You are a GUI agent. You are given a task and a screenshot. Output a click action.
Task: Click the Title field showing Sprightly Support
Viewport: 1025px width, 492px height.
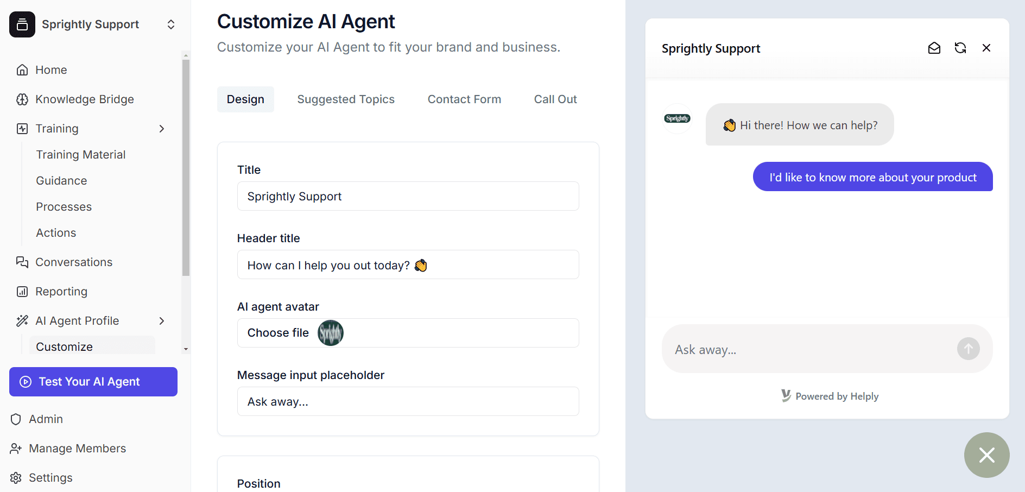(x=408, y=196)
